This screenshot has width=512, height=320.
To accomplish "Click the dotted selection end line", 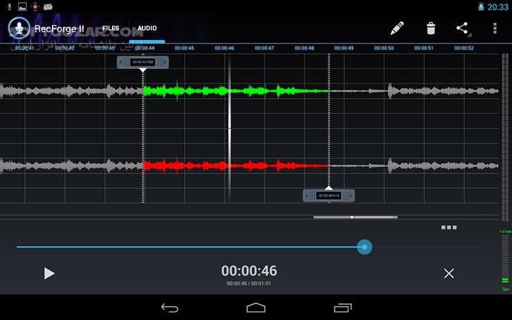I will (329, 121).
